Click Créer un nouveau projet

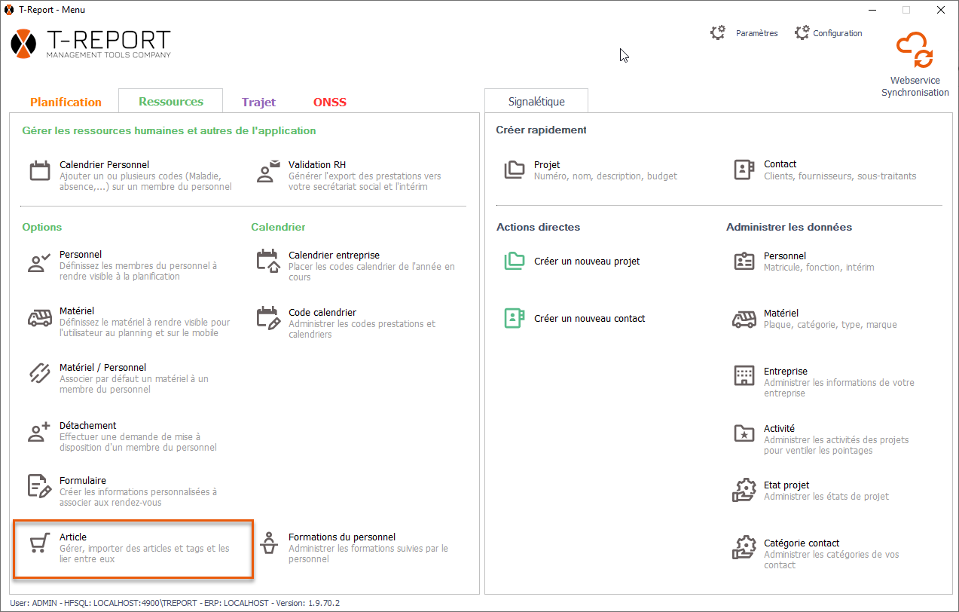pos(587,262)
